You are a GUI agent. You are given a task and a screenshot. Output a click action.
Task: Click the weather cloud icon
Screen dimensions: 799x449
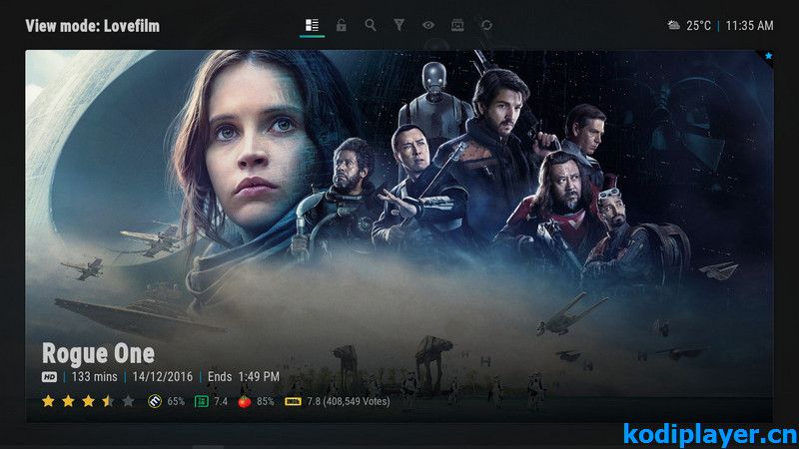(x=673, y=25)
